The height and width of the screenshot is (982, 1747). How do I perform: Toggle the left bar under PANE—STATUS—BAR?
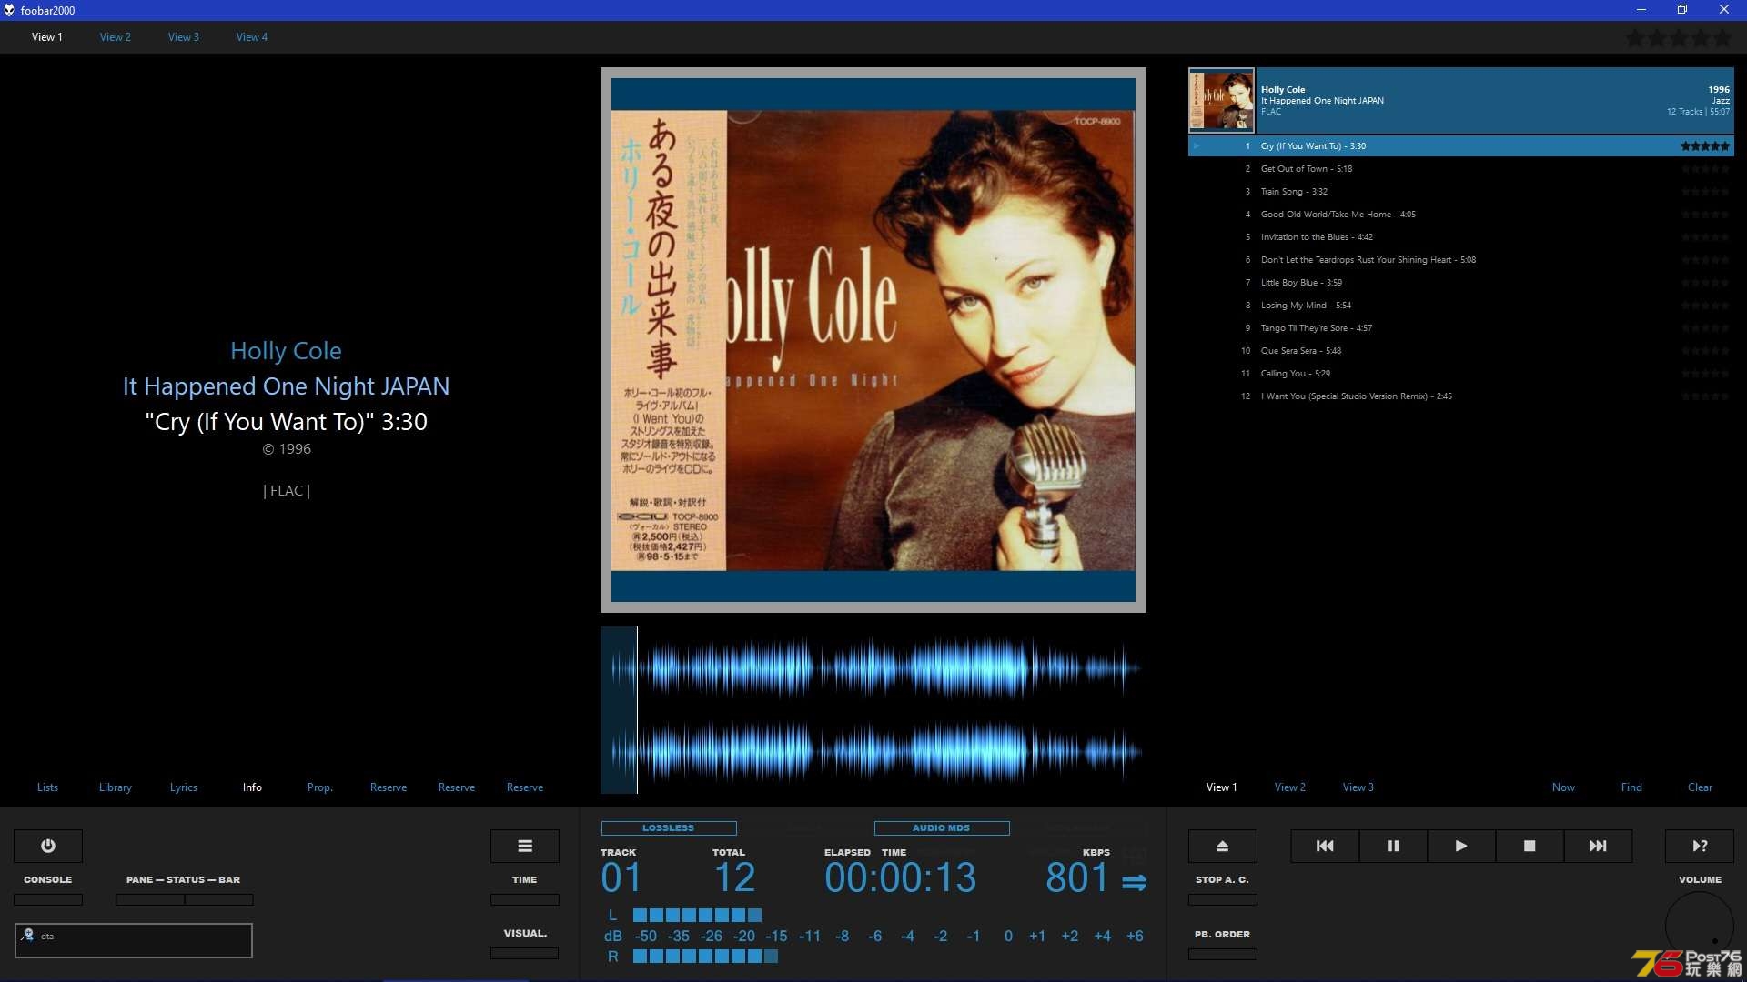[150, 899]
